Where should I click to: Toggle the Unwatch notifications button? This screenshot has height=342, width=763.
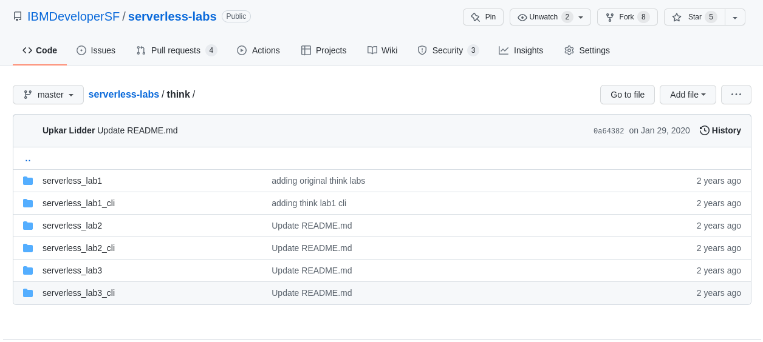550,17
